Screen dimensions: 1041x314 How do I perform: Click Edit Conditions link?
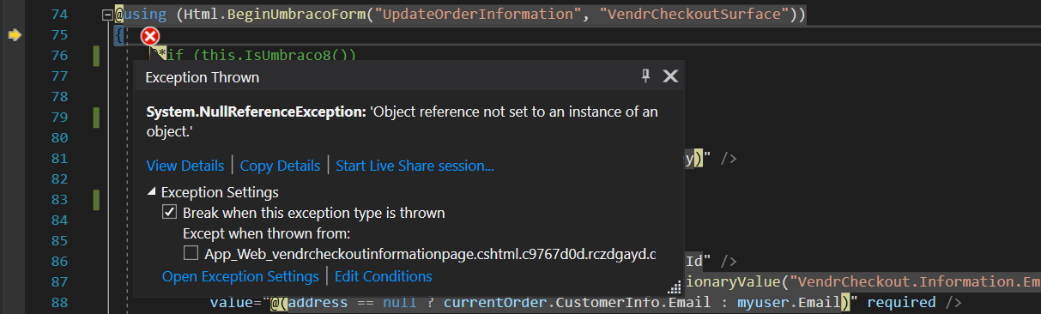384,276
